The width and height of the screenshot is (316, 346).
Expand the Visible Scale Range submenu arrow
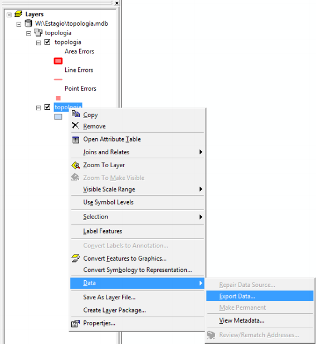[201, 189]
